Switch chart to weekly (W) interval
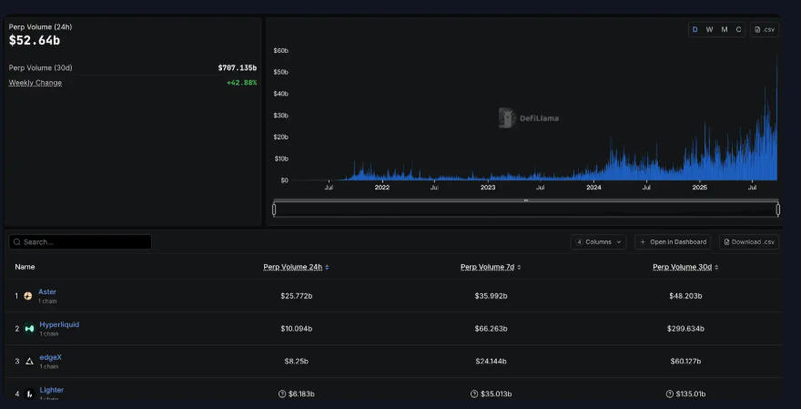 [710, 29]
